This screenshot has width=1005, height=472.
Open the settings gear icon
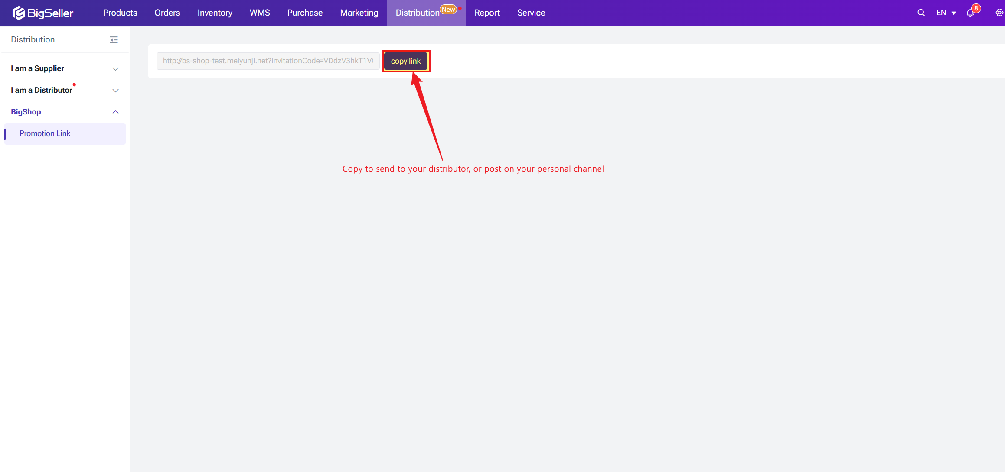tap(999, 13)
